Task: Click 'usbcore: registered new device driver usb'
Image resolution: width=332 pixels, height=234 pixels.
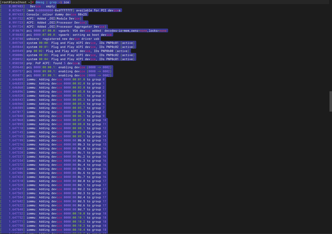Action: point(50,39)
